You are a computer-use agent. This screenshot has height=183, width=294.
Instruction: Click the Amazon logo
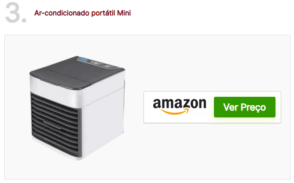point(180,106)
